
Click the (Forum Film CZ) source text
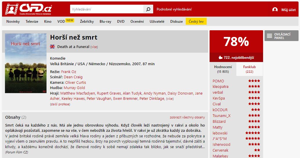coord(17,152)
